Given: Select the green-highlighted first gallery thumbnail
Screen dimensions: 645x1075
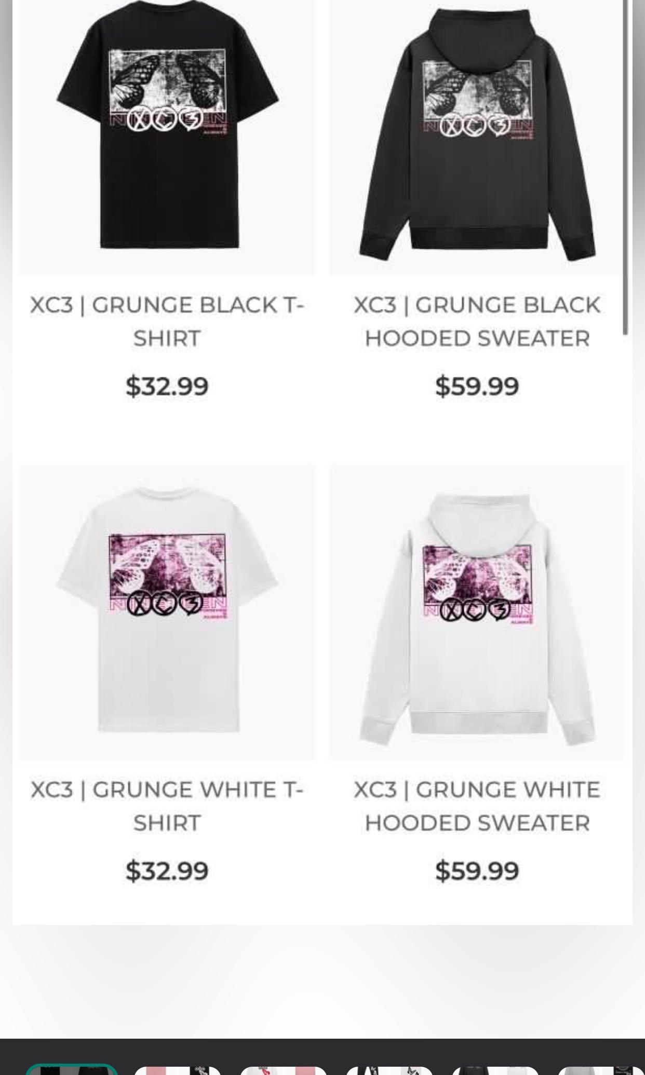Looking at the screenshot, I should 72,1069.
